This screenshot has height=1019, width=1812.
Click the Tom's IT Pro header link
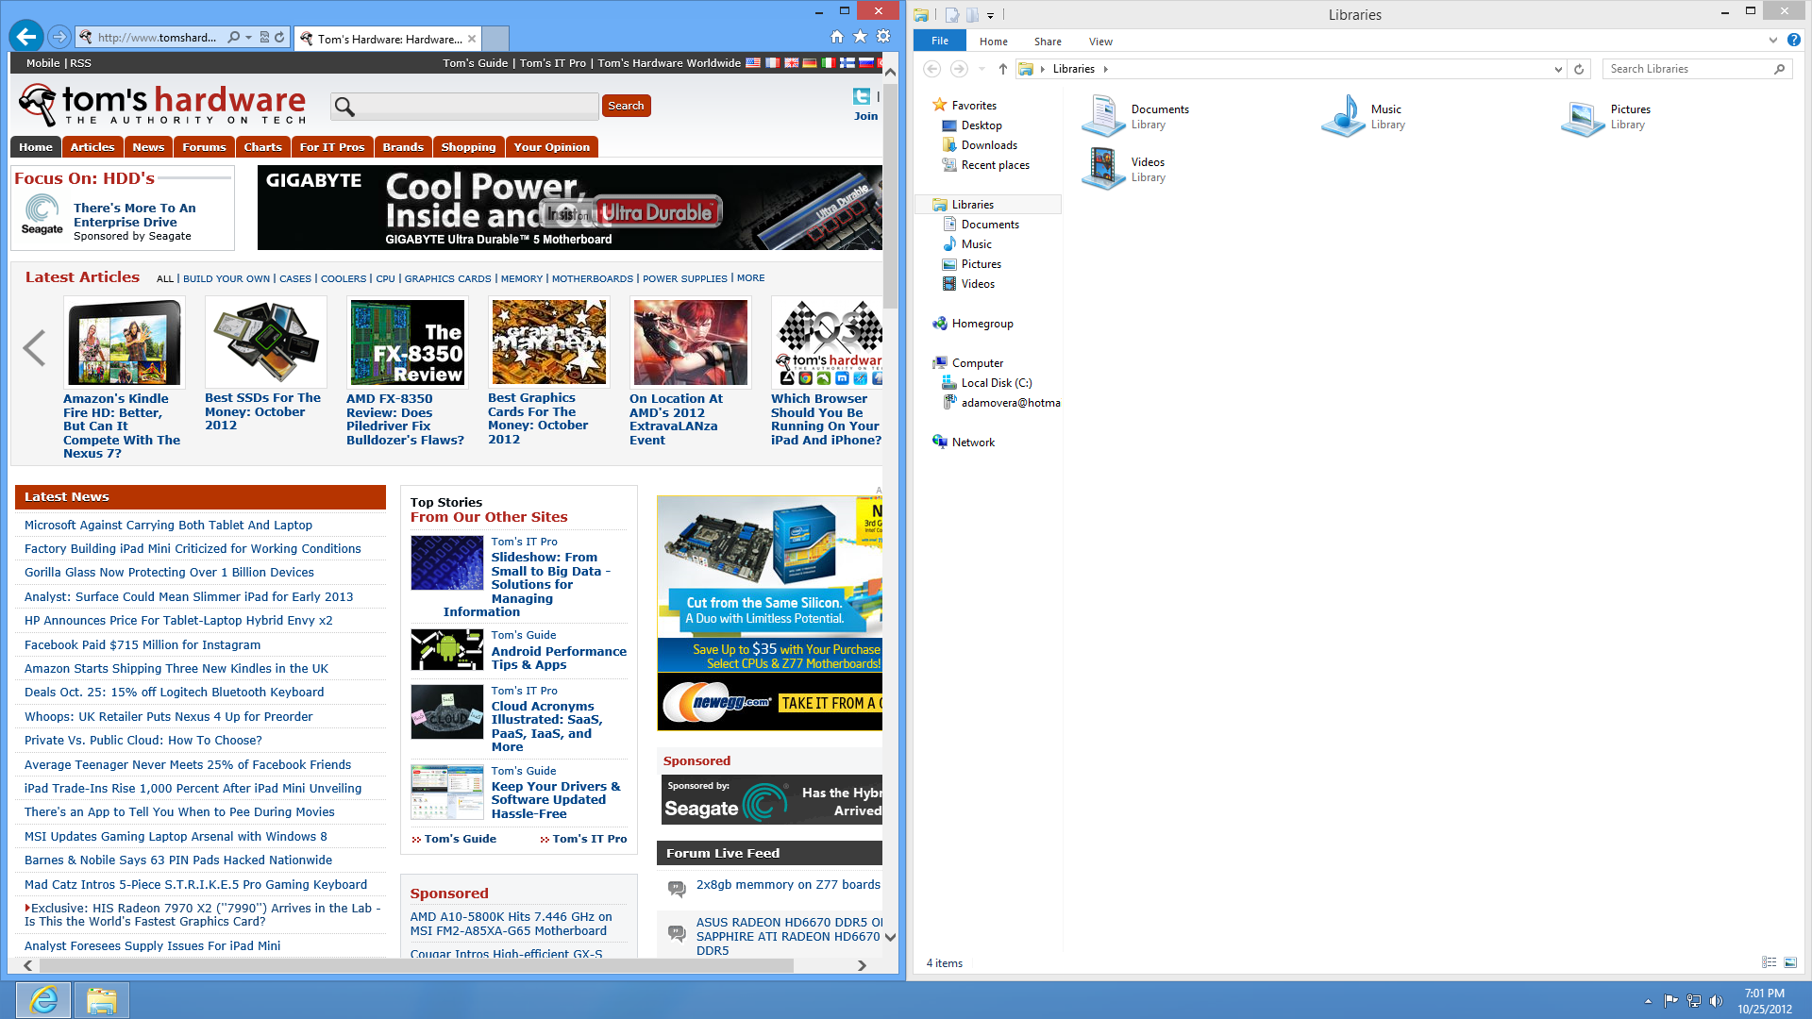pos(553,63)
